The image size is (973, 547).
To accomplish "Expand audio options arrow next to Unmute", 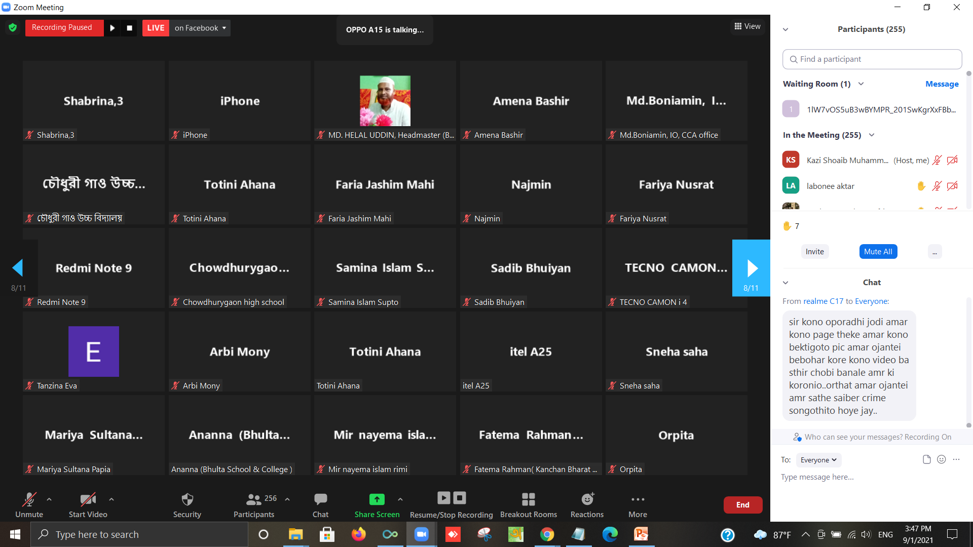I will (x=49, y=499).
